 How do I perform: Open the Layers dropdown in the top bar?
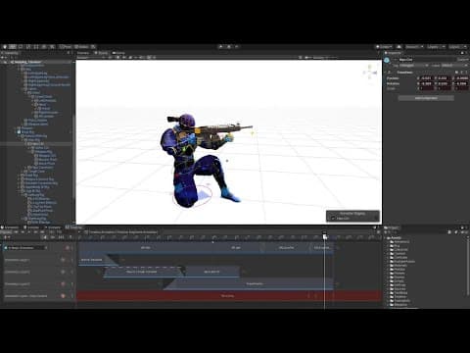(436, 47)
